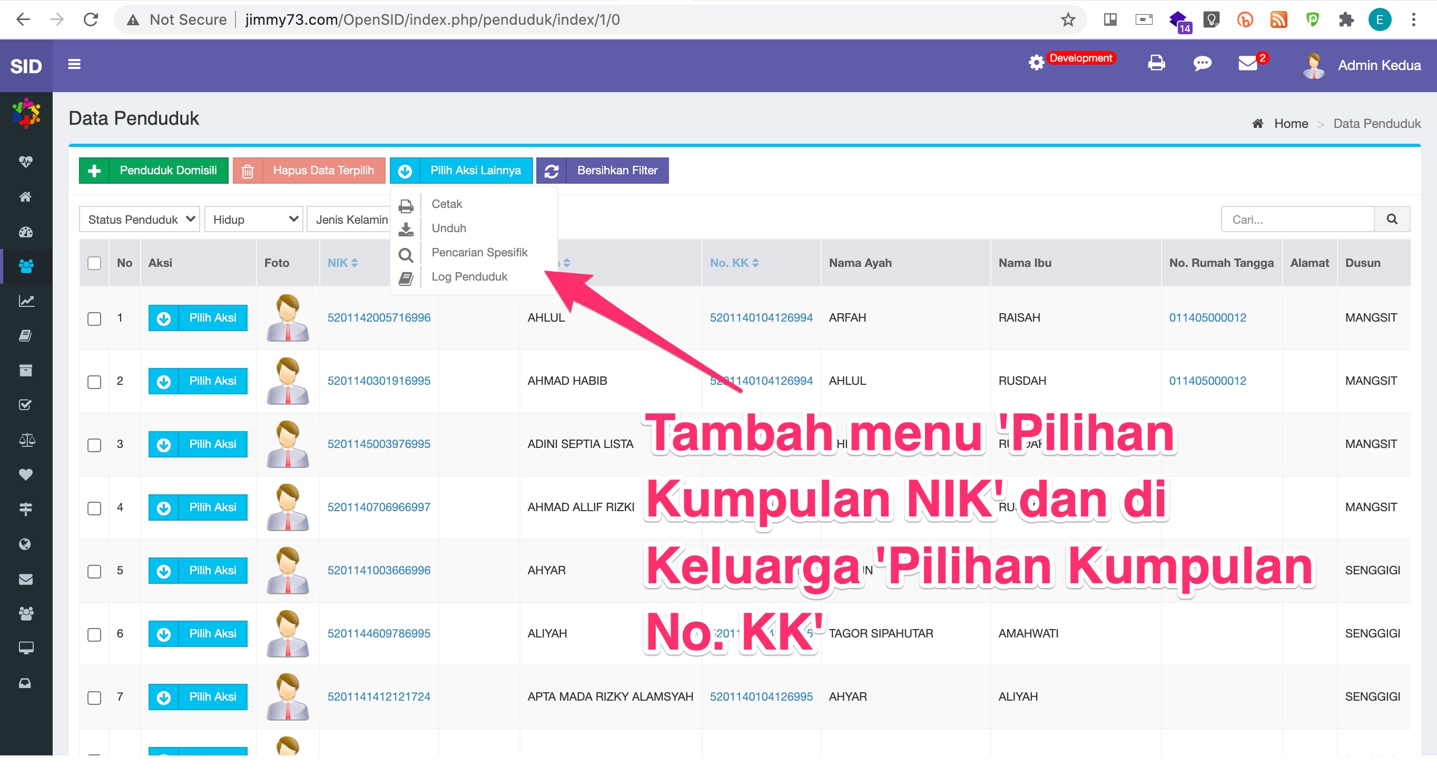This screenshot has height=777, width=1437.
Task: Open the Status Penduduk dropdown
Action: (x=139, y=219)
